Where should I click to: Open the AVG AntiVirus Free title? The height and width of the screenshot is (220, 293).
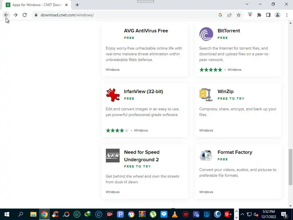click(146, 31)
